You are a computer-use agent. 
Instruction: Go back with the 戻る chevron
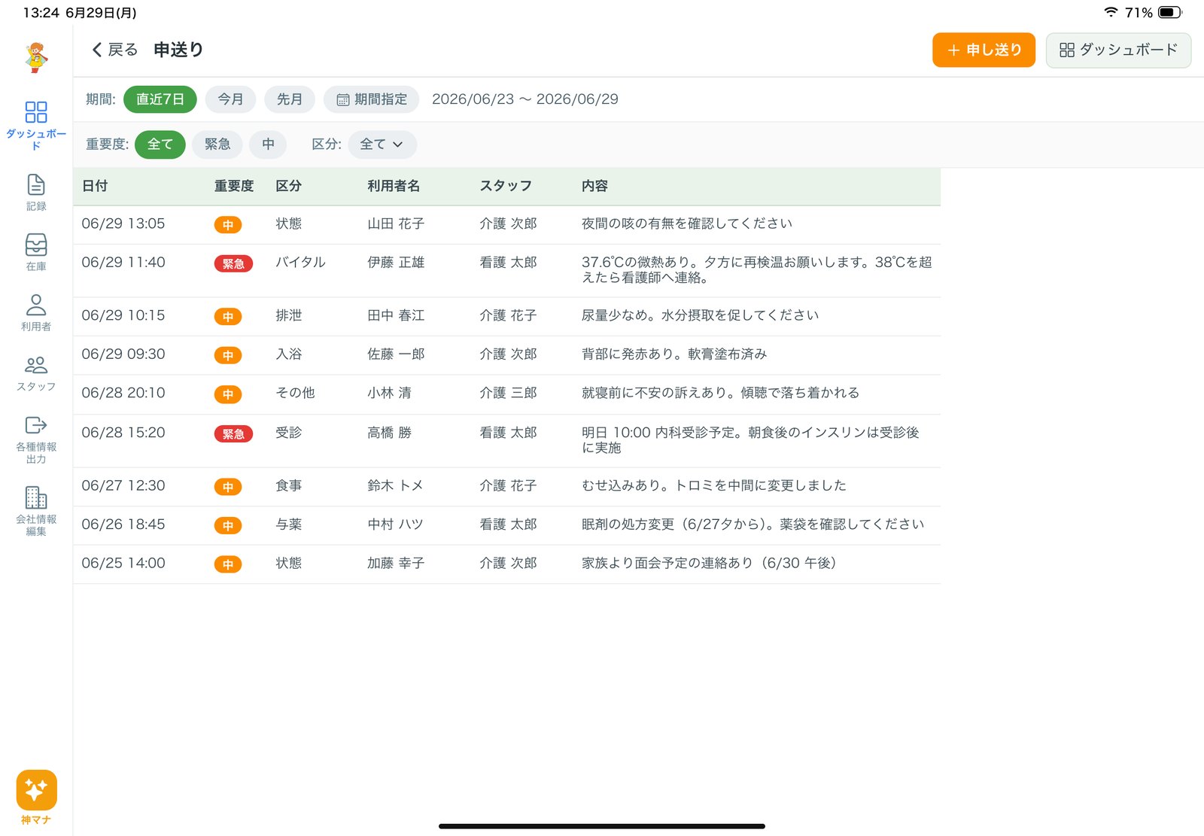[114, 50]
